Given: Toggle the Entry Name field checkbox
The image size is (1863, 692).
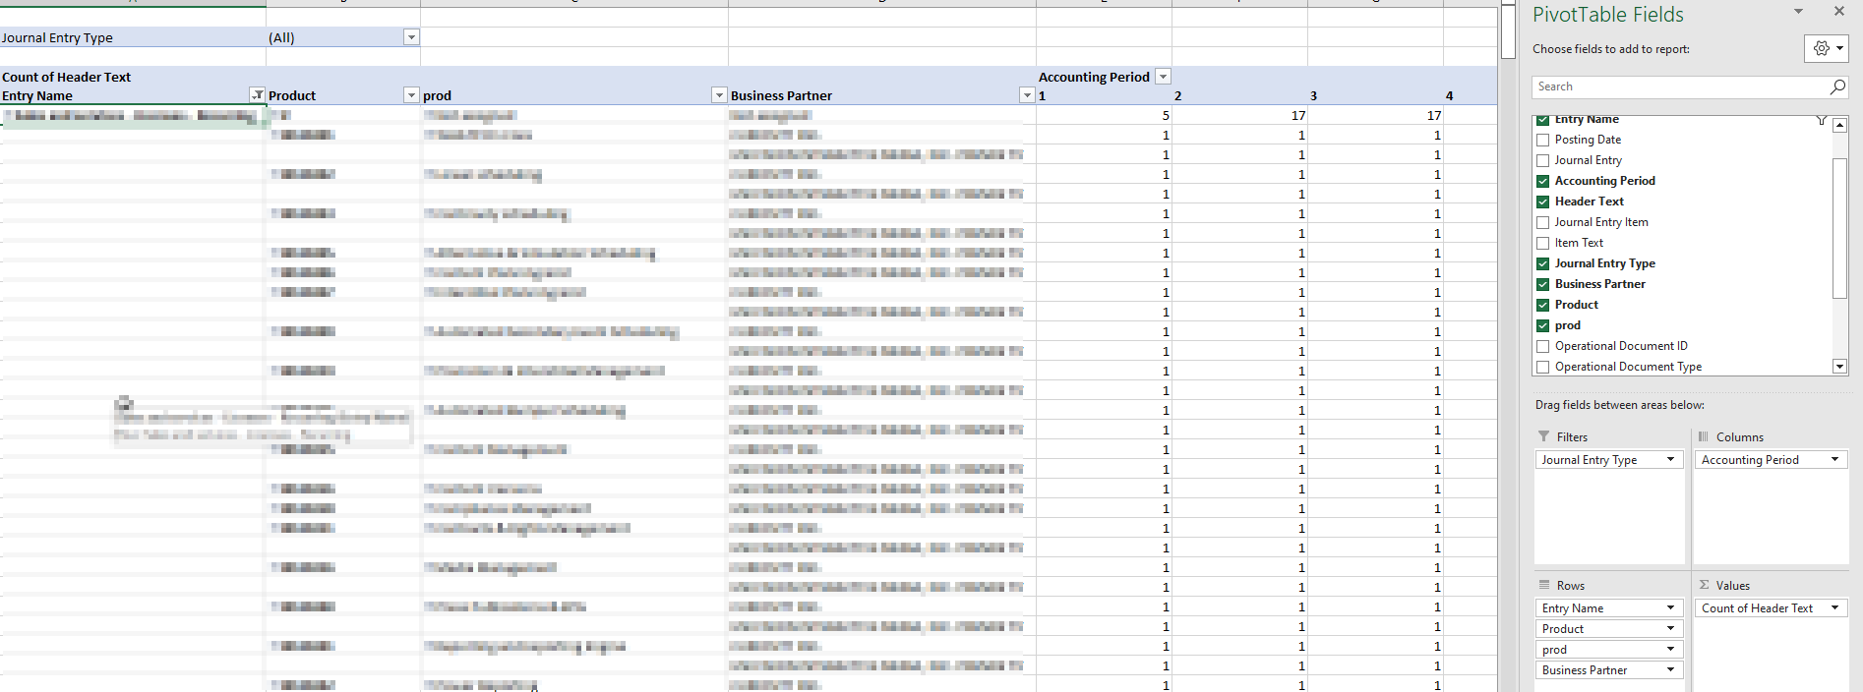Looking at the screenshot, I should 1542,119.
